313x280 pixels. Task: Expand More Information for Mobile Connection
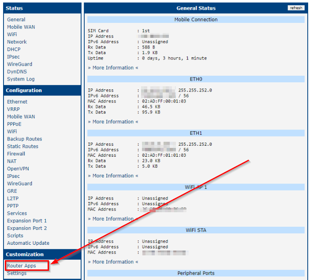click(x=113, y=68)
